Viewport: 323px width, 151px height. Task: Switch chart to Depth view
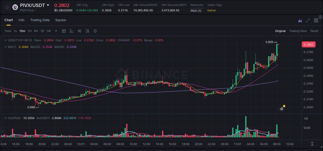pyautogui.click(x=314, y=31)
